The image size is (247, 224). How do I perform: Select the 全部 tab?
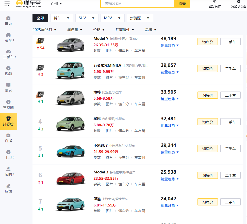[40, 18]
